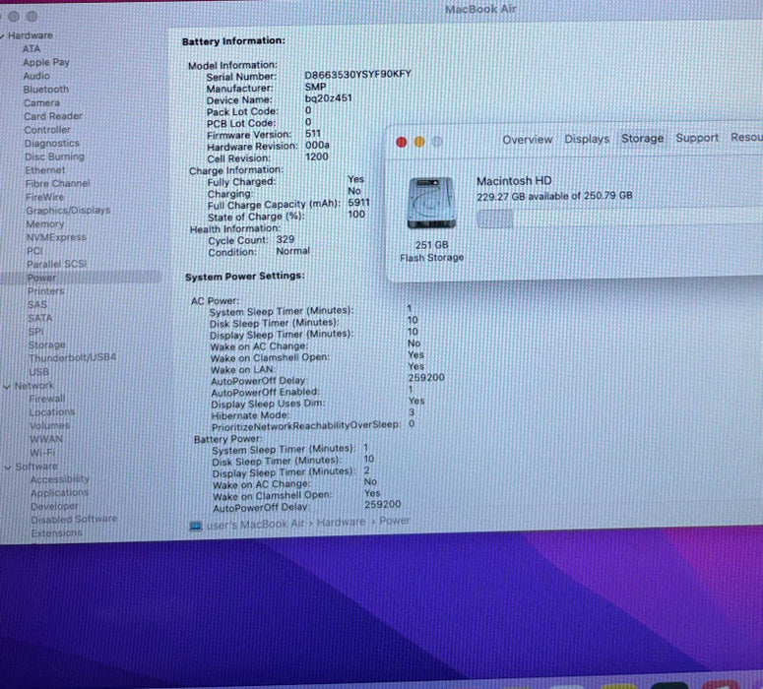This screenshot has width=763, height=689.
Task: Select Parallel SCSI in the sidebar
Action: pos(56,264)
